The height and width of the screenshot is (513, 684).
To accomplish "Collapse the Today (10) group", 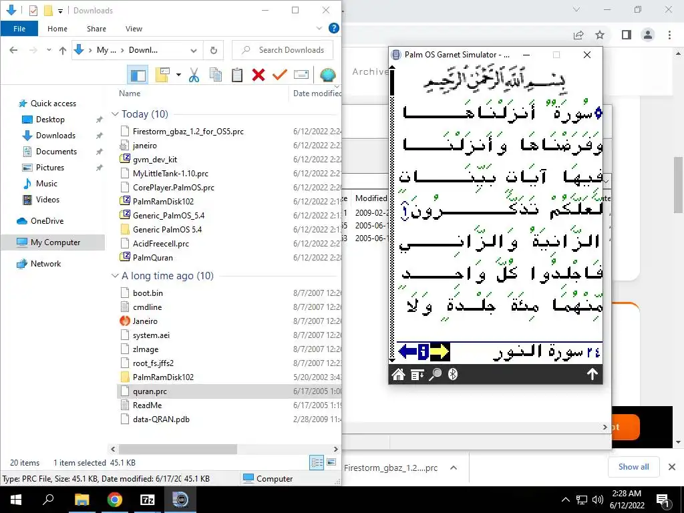I will click(x=115, y=114).
